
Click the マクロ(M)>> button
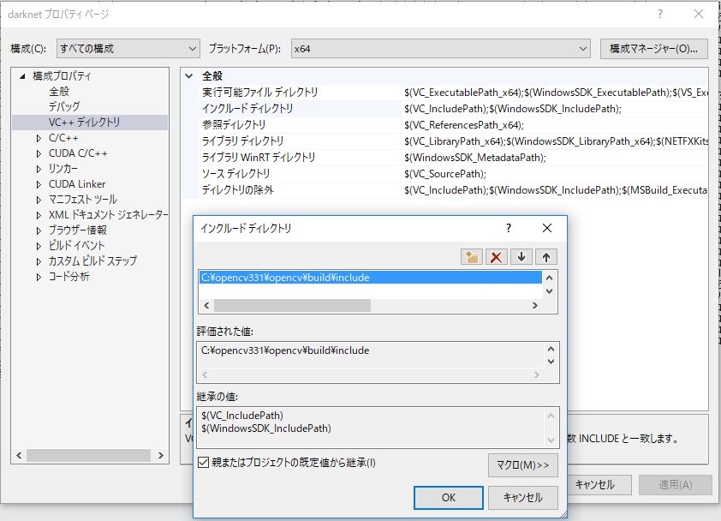pos(522,465)
